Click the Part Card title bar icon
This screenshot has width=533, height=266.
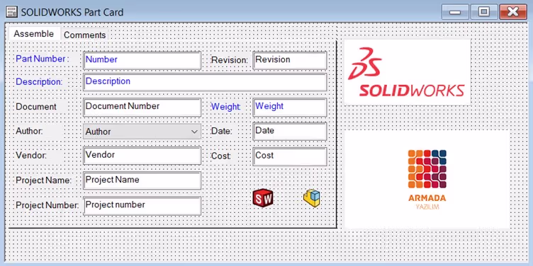[x=11, y=12]
